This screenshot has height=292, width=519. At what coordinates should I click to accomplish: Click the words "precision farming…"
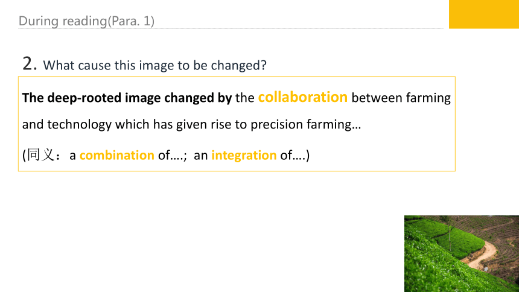[x=305, y=124]
